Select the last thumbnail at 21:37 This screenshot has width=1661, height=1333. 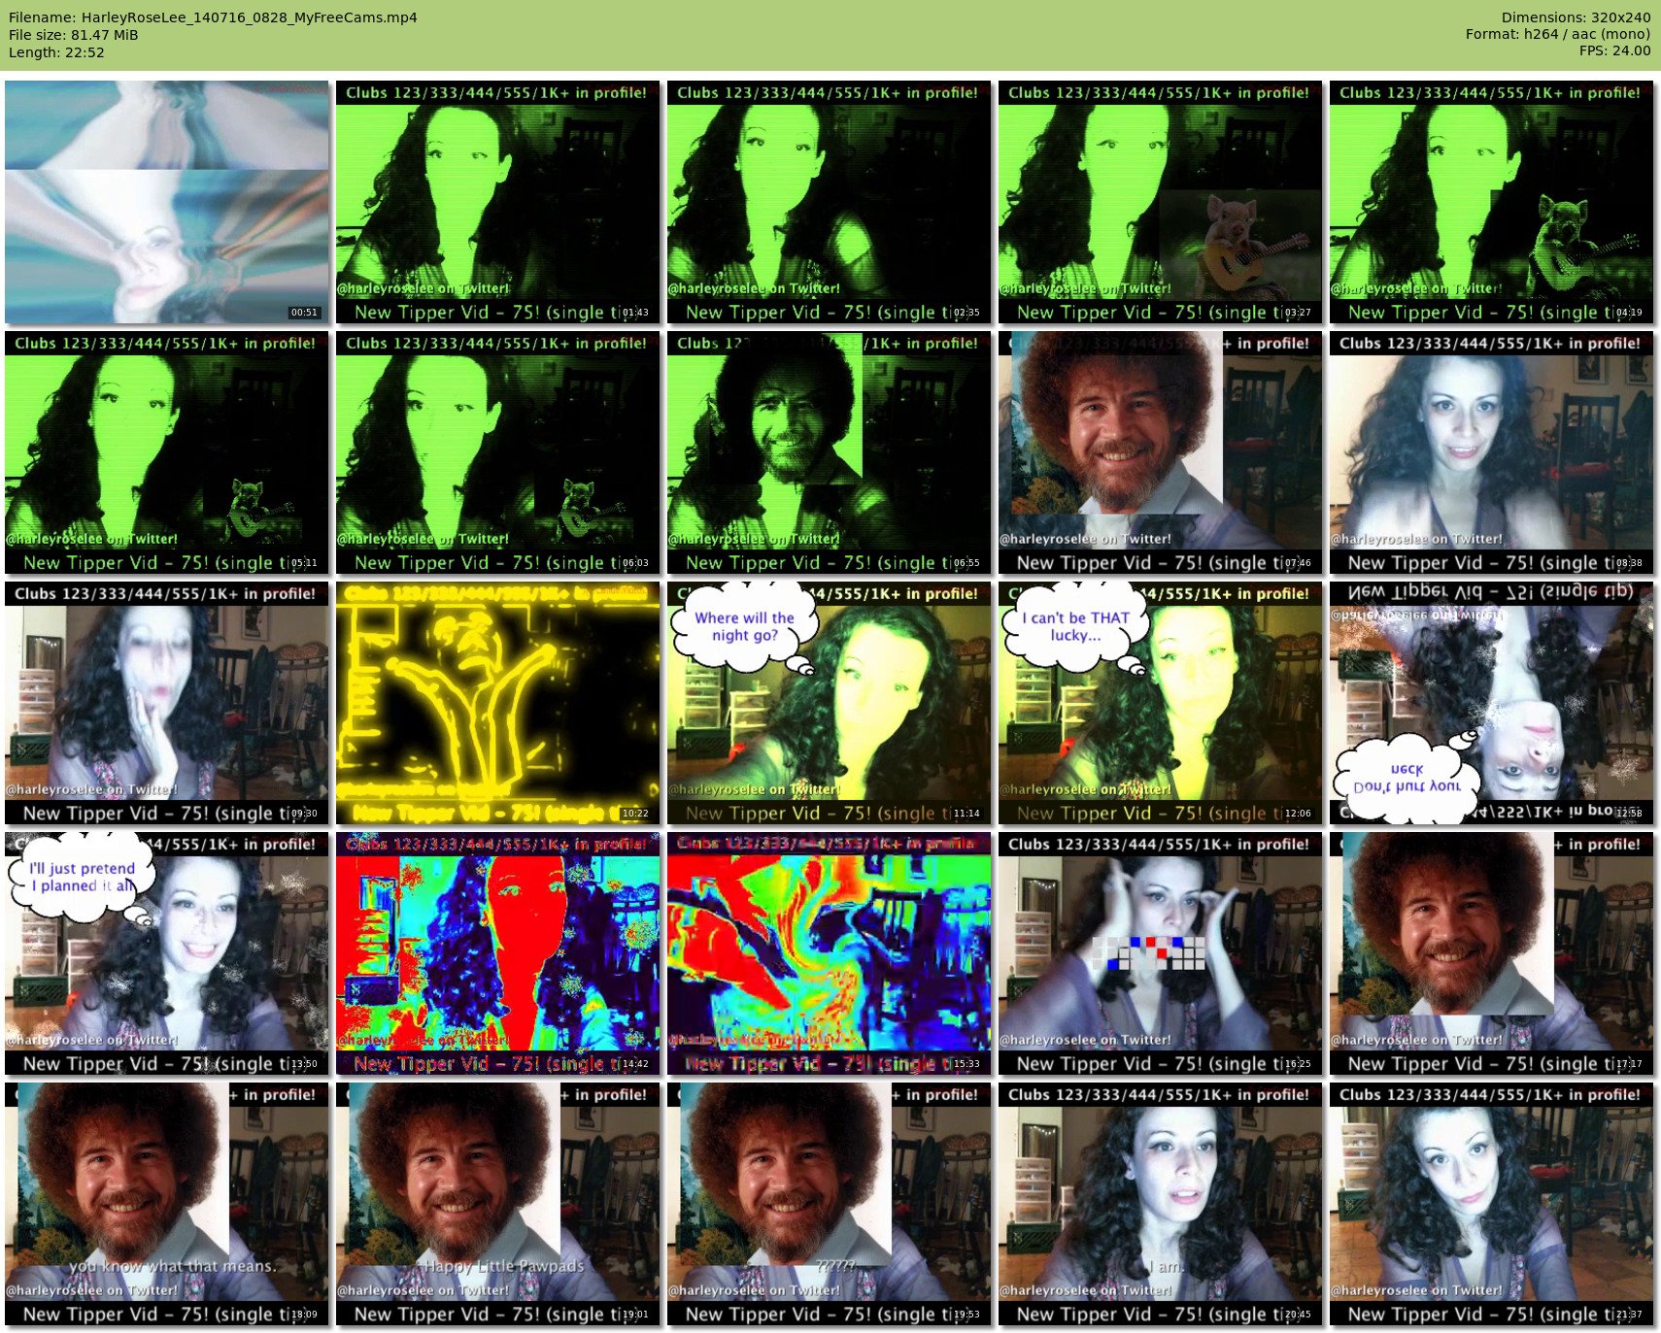click(x=1491, y=1204)
